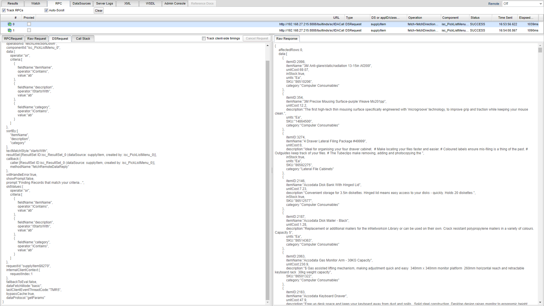
Task: Tick the Proxied checkbox for row 1
Action: pos(29,30)
